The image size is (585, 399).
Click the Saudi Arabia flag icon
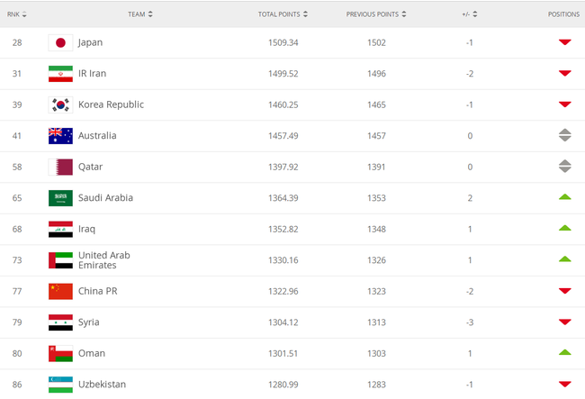tap(60, 198)
